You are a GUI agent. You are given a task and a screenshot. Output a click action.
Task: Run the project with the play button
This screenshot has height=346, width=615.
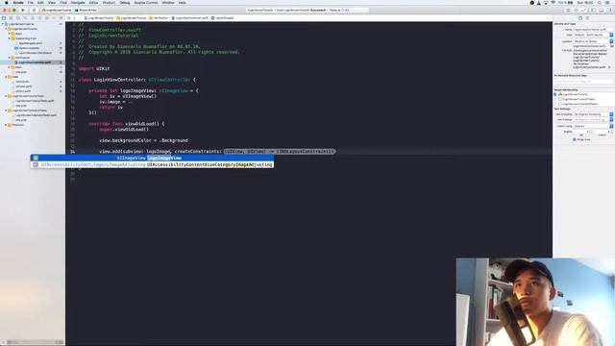click(23, 11)
